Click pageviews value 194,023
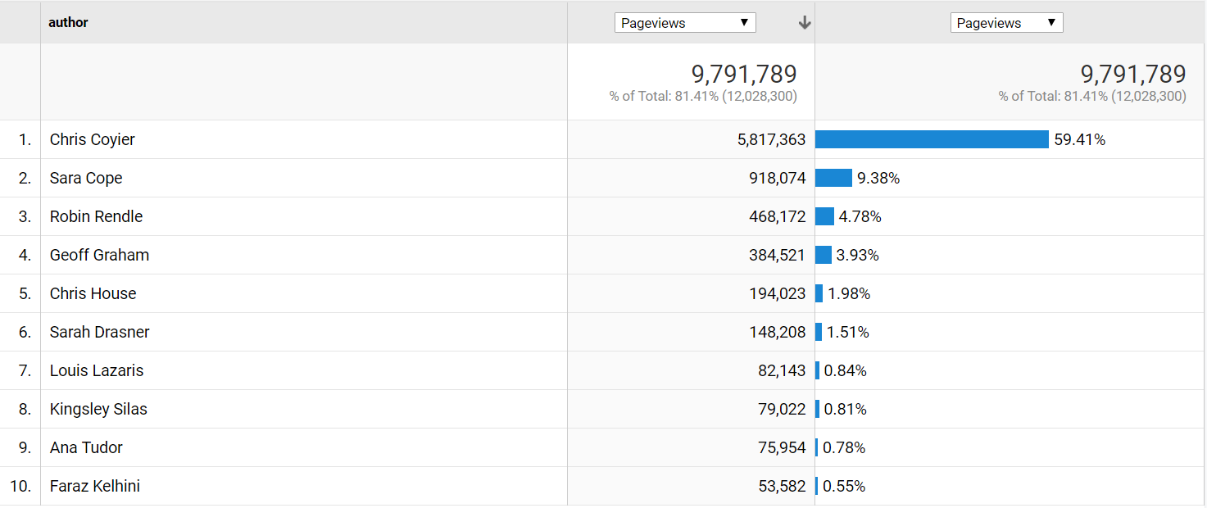 [x=777, y=293]
